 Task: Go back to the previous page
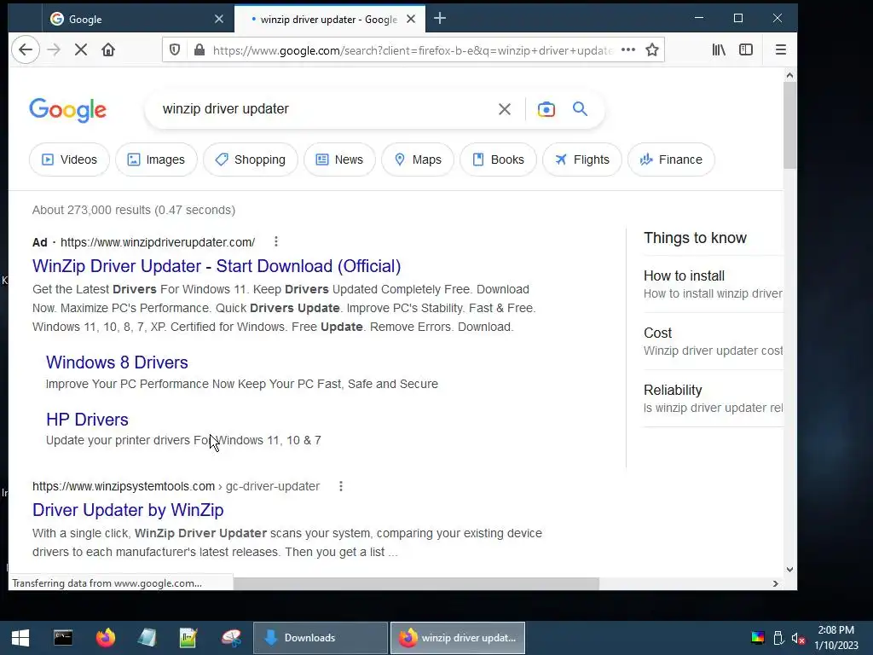[x=26, y=49]
